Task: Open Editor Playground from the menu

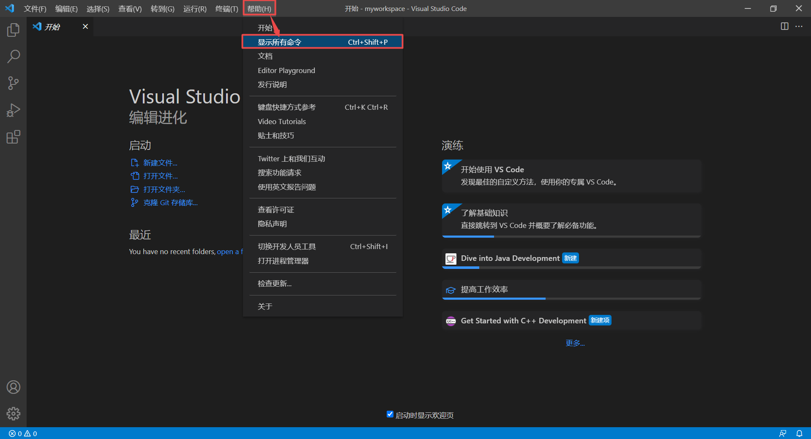Action: pyautogui.click(x=322, y=70)
